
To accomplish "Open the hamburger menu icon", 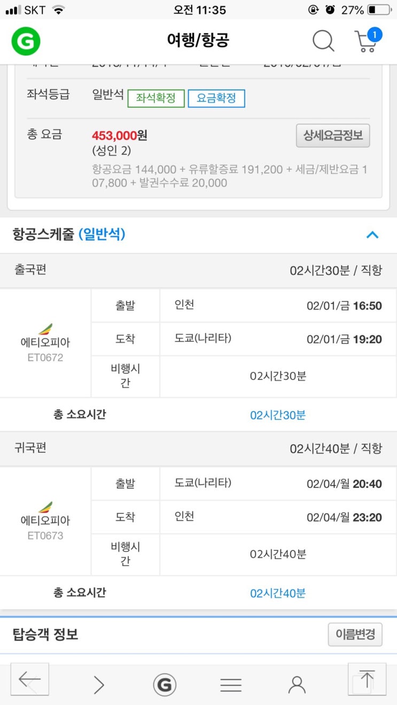I will (x=231, y=685).
